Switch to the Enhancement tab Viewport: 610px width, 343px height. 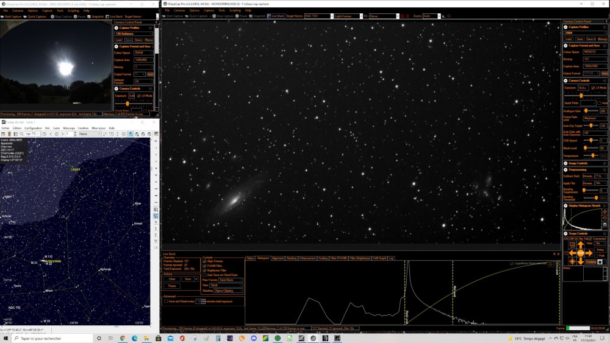pyautogui.click(x=307, y=258)
